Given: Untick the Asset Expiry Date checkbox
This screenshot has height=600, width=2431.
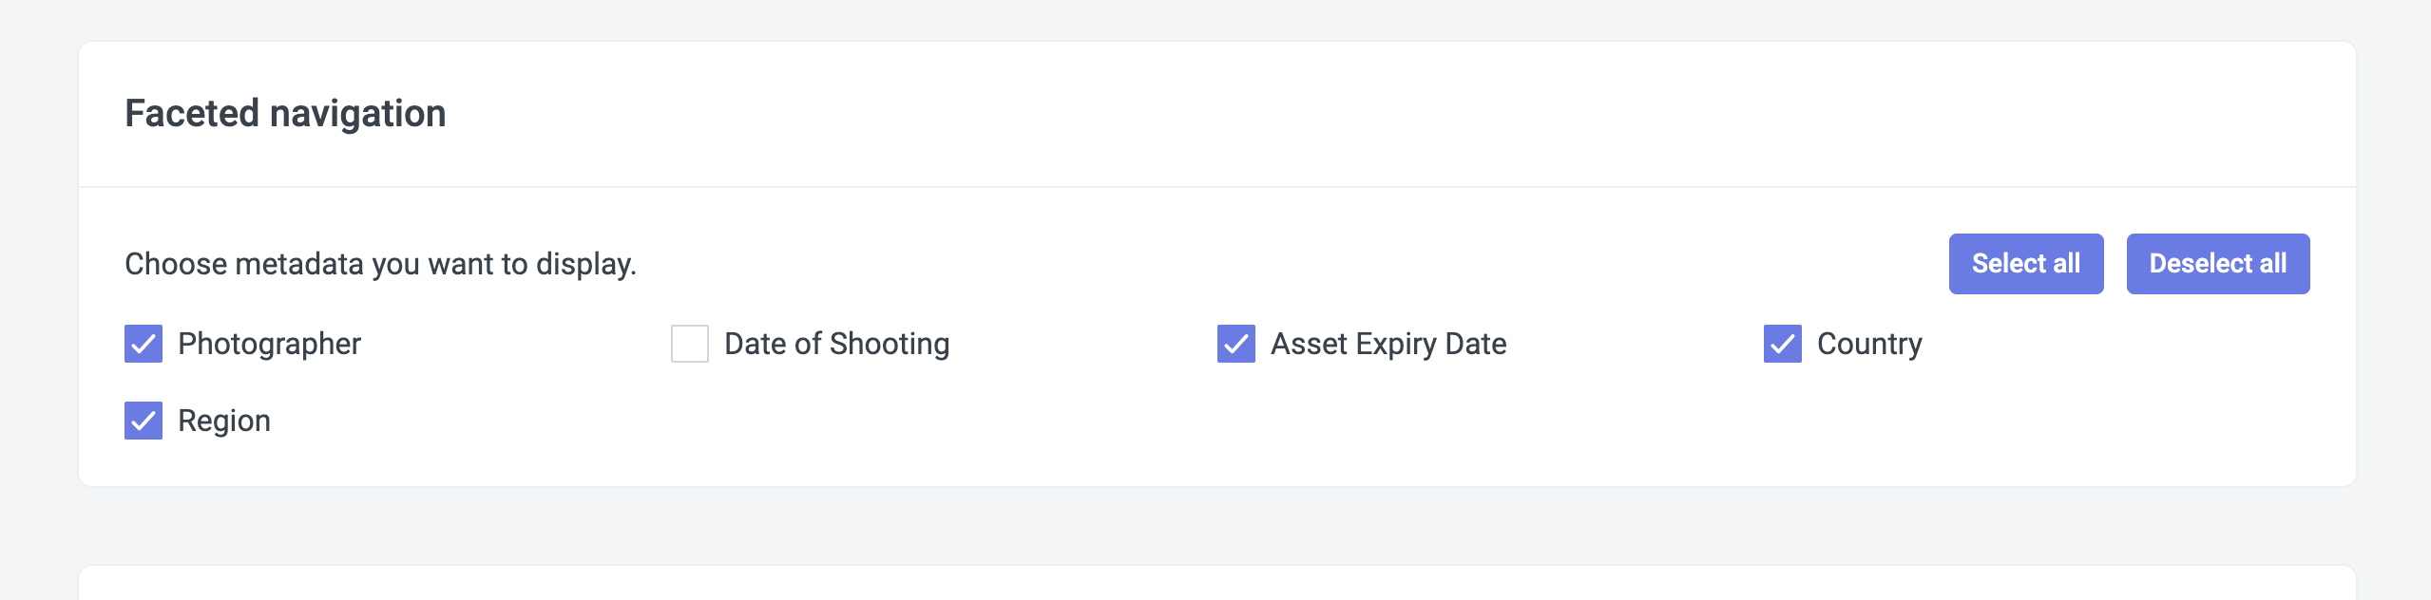Looking at the screenshot, I should 1236,344.
